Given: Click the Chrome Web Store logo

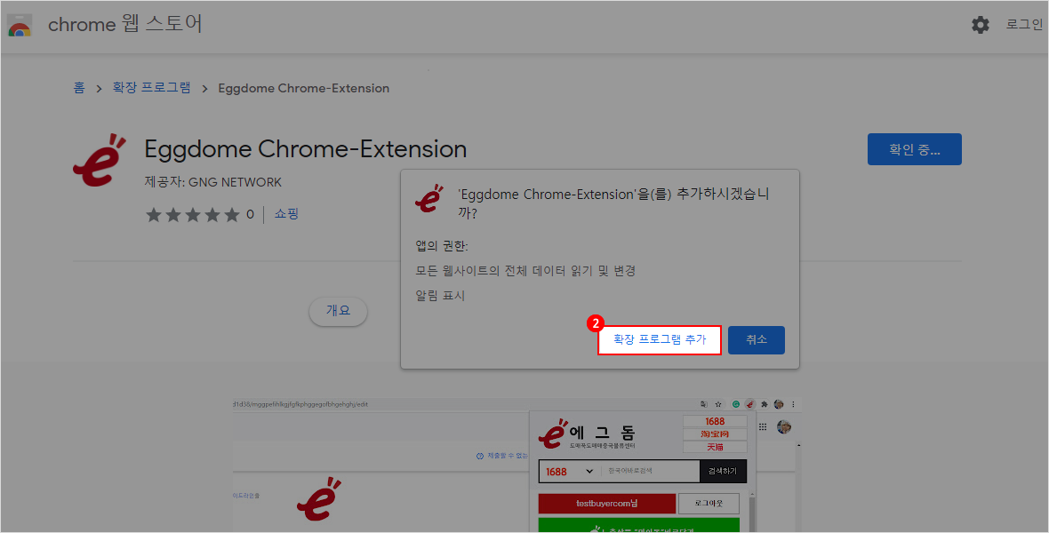Looking at the screenshot, I should pos(20,25).
